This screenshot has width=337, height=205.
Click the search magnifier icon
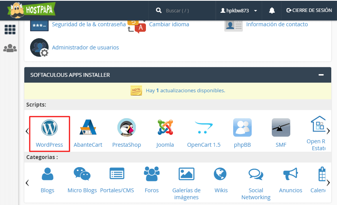159,10
